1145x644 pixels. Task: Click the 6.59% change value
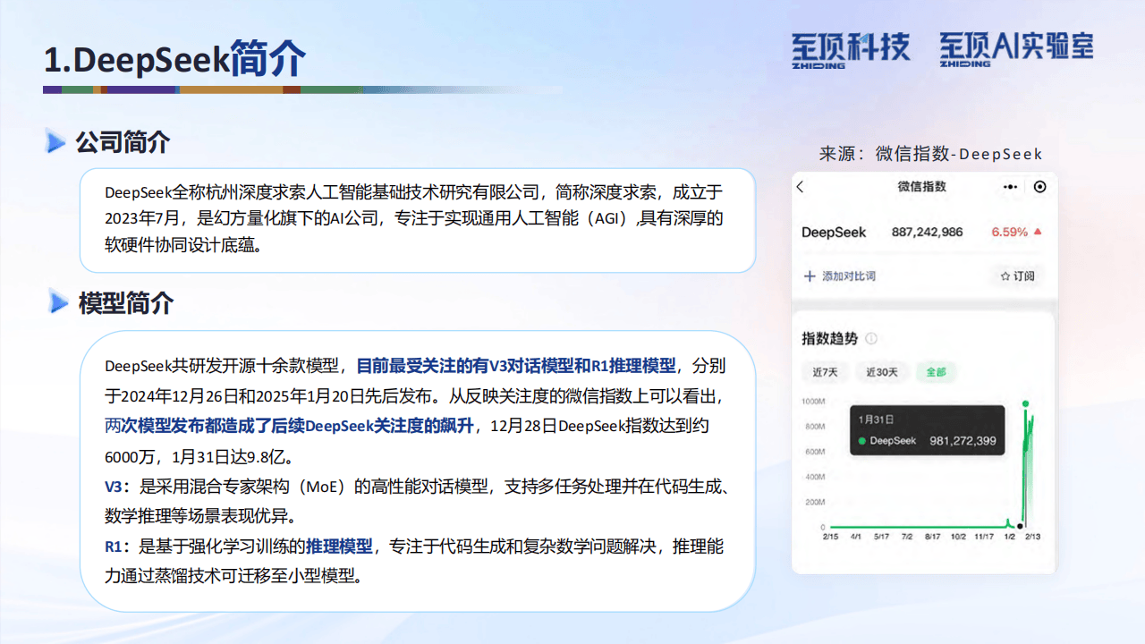click(x=1009, y=233)
